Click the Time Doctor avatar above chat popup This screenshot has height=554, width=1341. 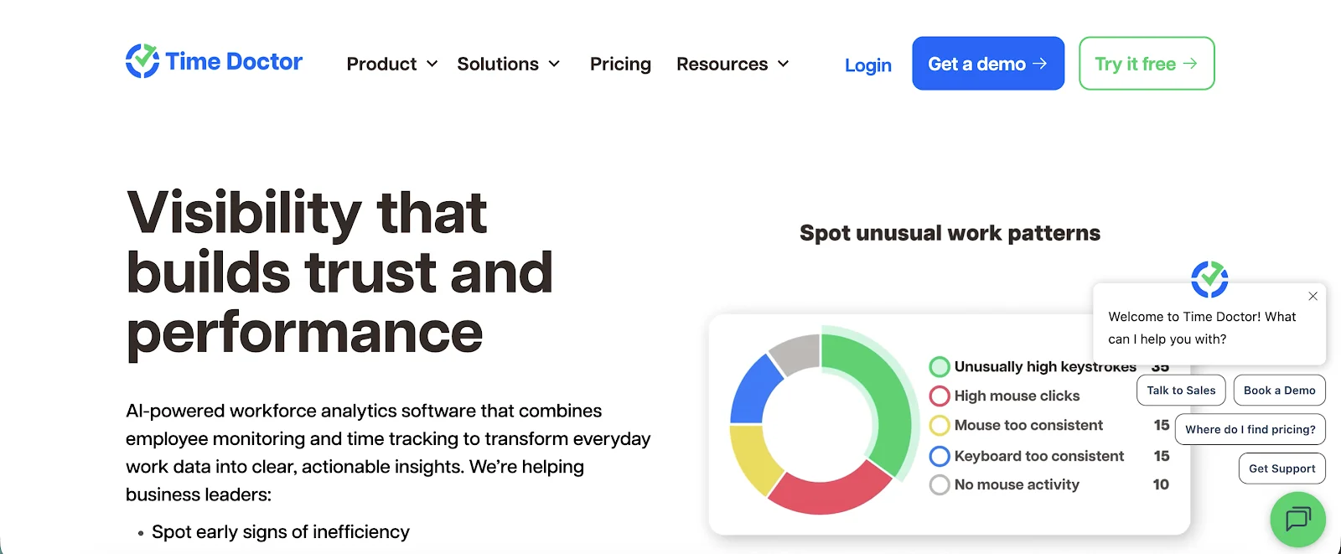tap(1209, 279)
